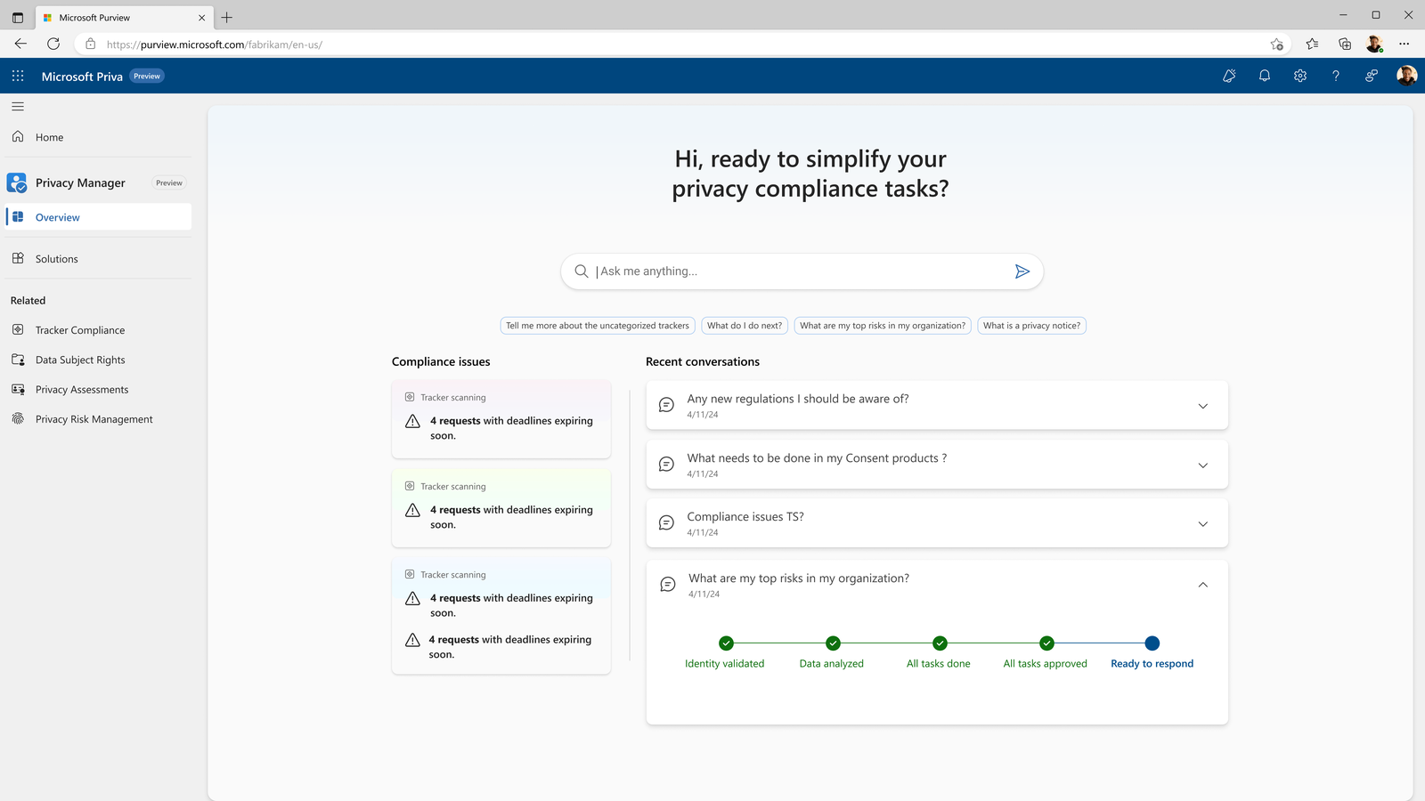
Task: Click the help question mark icon
Action: click(x=1336, y=76)
